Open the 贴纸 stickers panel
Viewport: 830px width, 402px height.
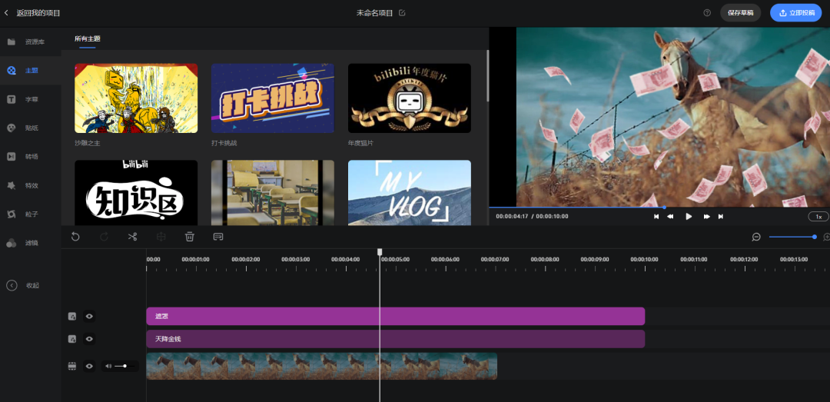coord(31,128)
